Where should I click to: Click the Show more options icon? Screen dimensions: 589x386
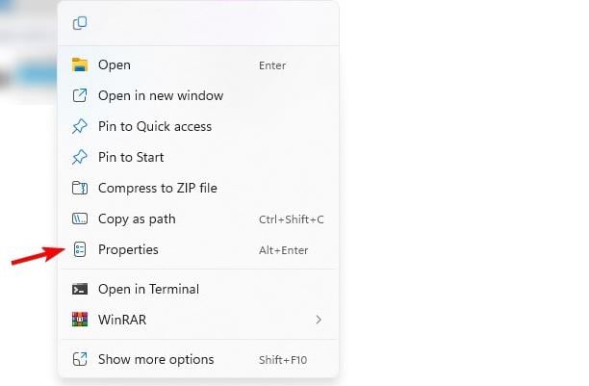click(80, 359)
